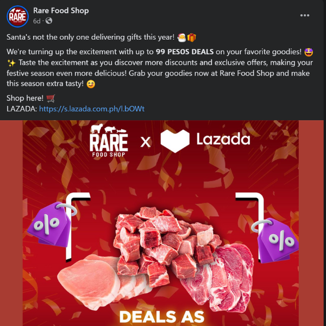Open the post's three-dot options menu

click(x=305, y=15)
